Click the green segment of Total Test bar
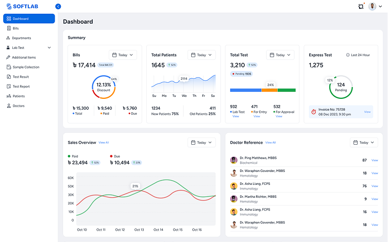The height and width of the screenshot is (242, 388). 286,90
